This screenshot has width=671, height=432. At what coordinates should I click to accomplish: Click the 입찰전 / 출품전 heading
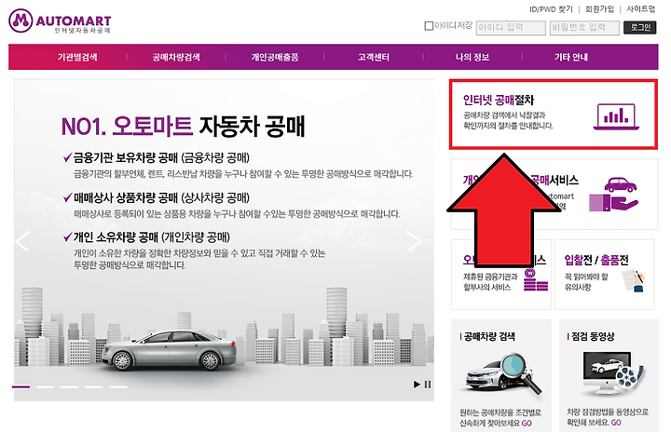pos(596,260)
